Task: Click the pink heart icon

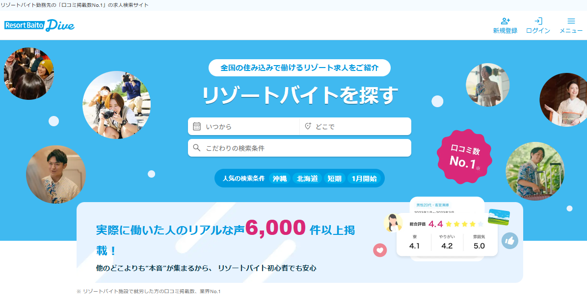Action: 380,250
